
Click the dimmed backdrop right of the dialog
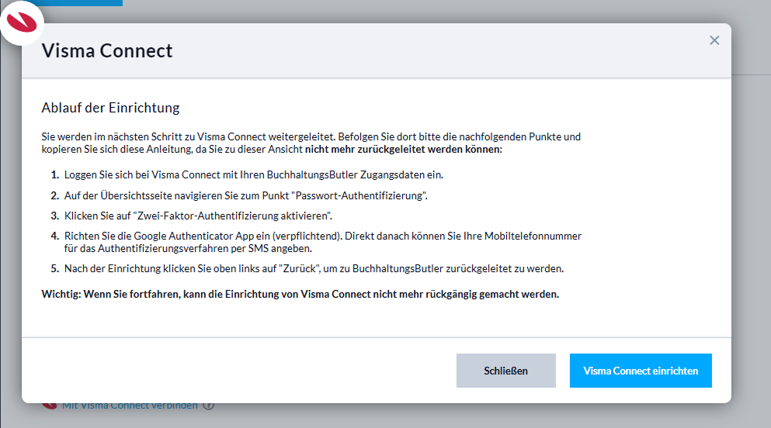(x=751, y=233)
